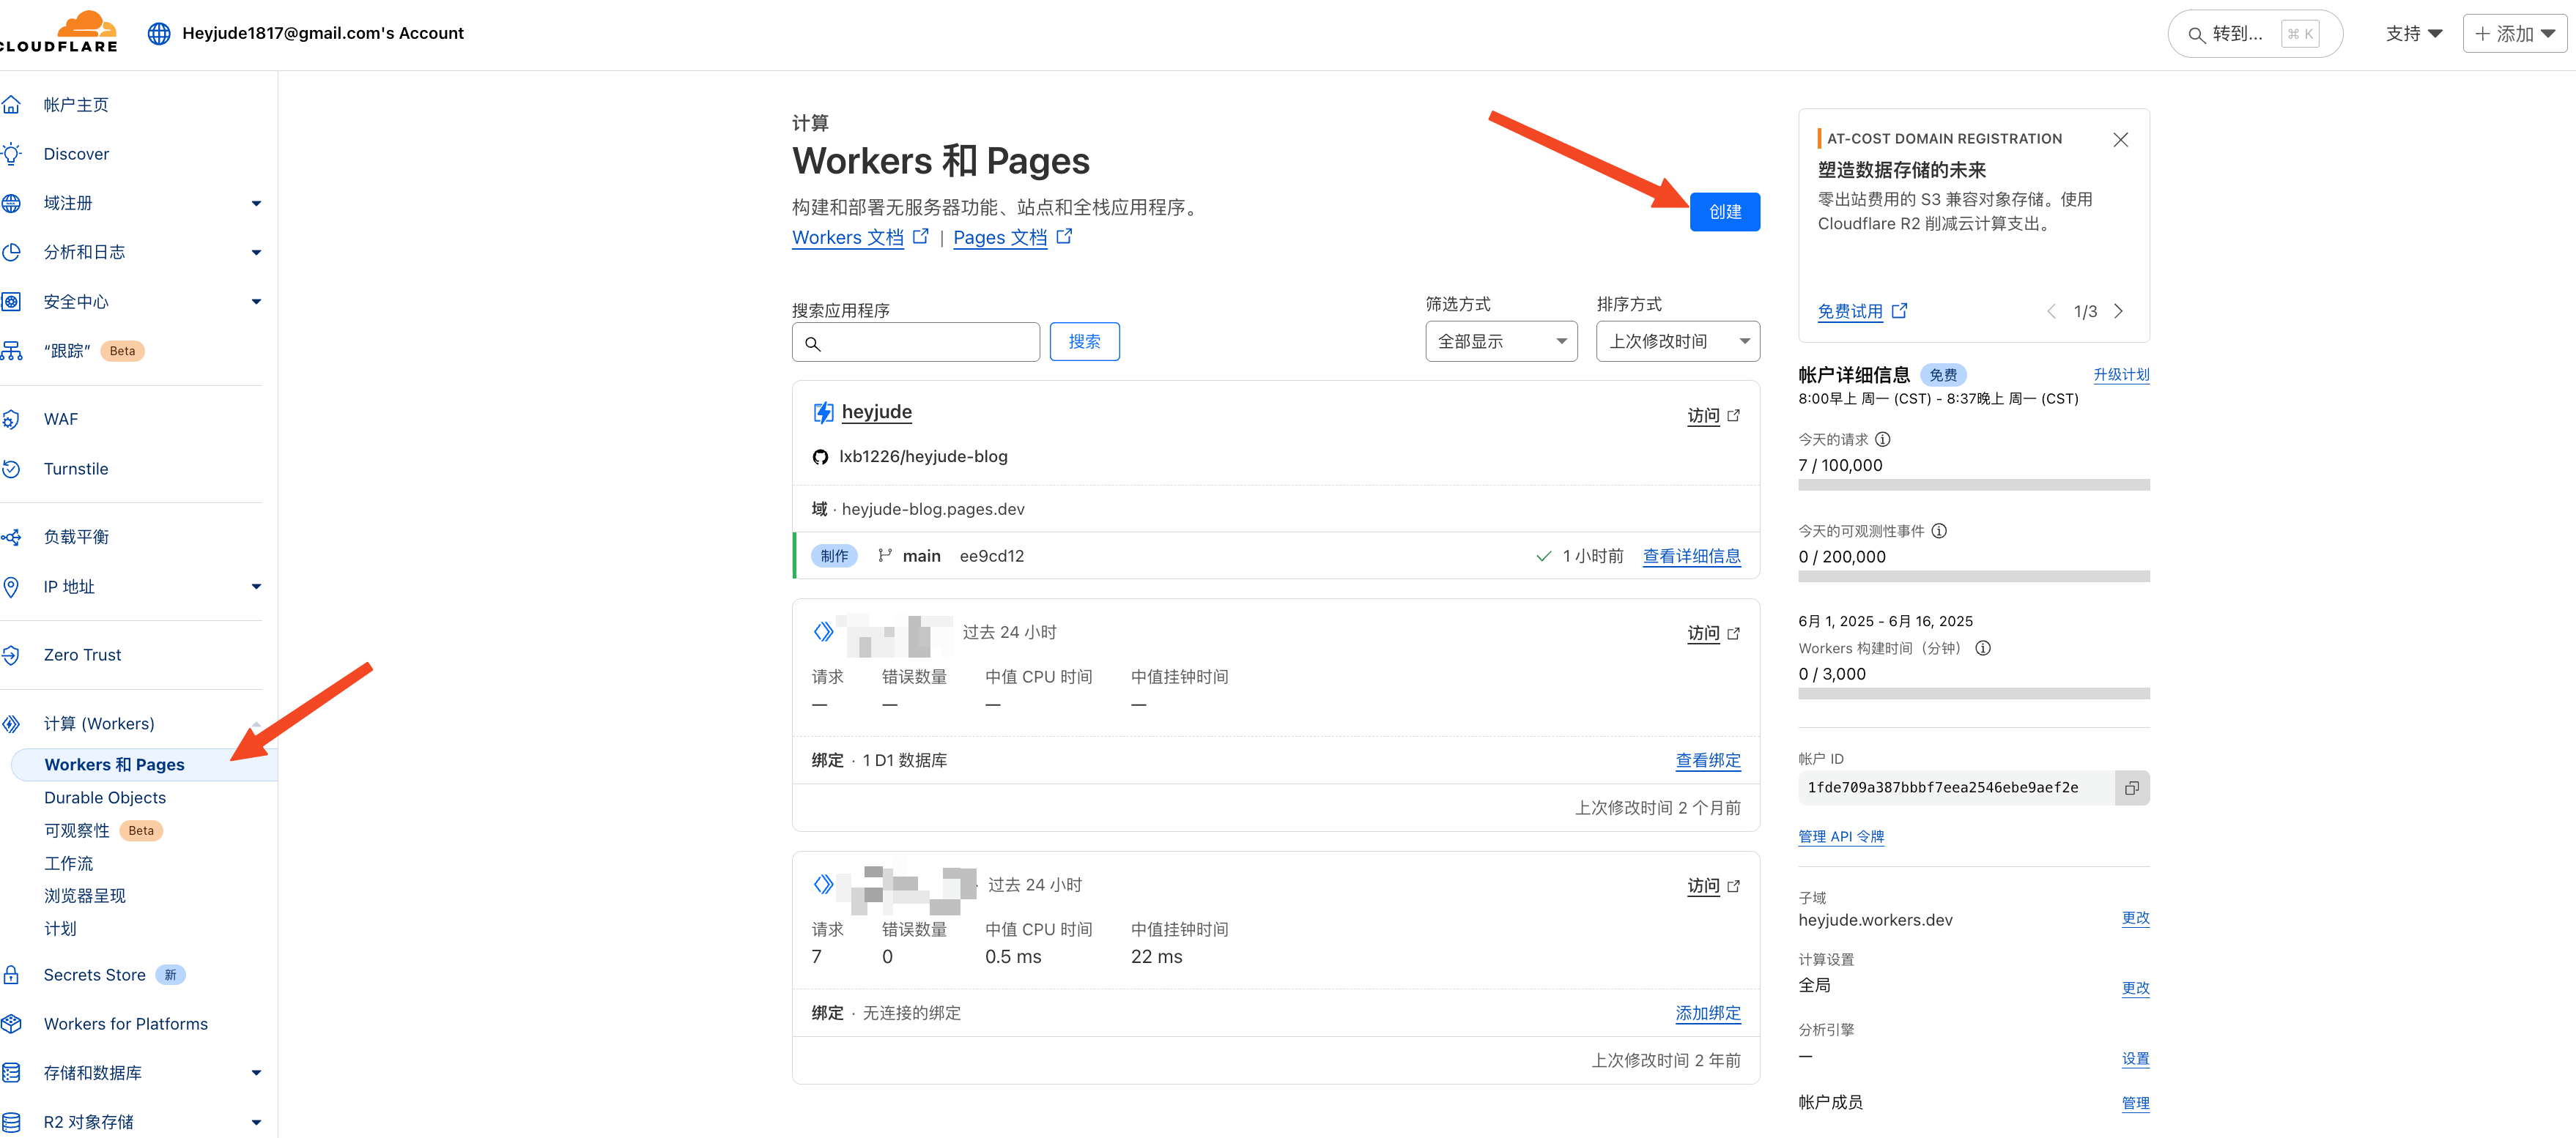Click 访问 link on heyjude card
The width and height of the screenshot is (2576, 1138).
(1714, 414)
